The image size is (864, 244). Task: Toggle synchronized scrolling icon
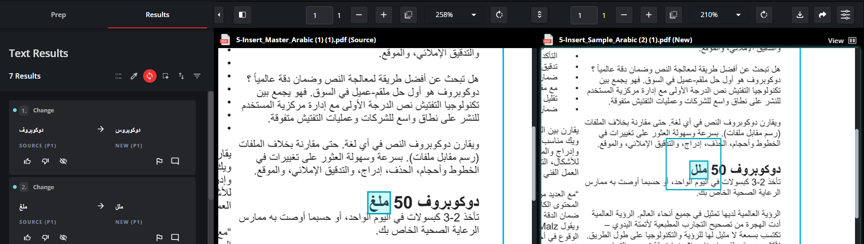click(x=540, y=15)
